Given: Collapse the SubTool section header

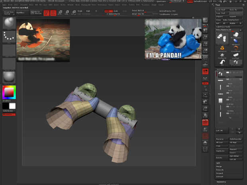Looking at the screenshot, I should pyautogui.click(x=220, y=70).
